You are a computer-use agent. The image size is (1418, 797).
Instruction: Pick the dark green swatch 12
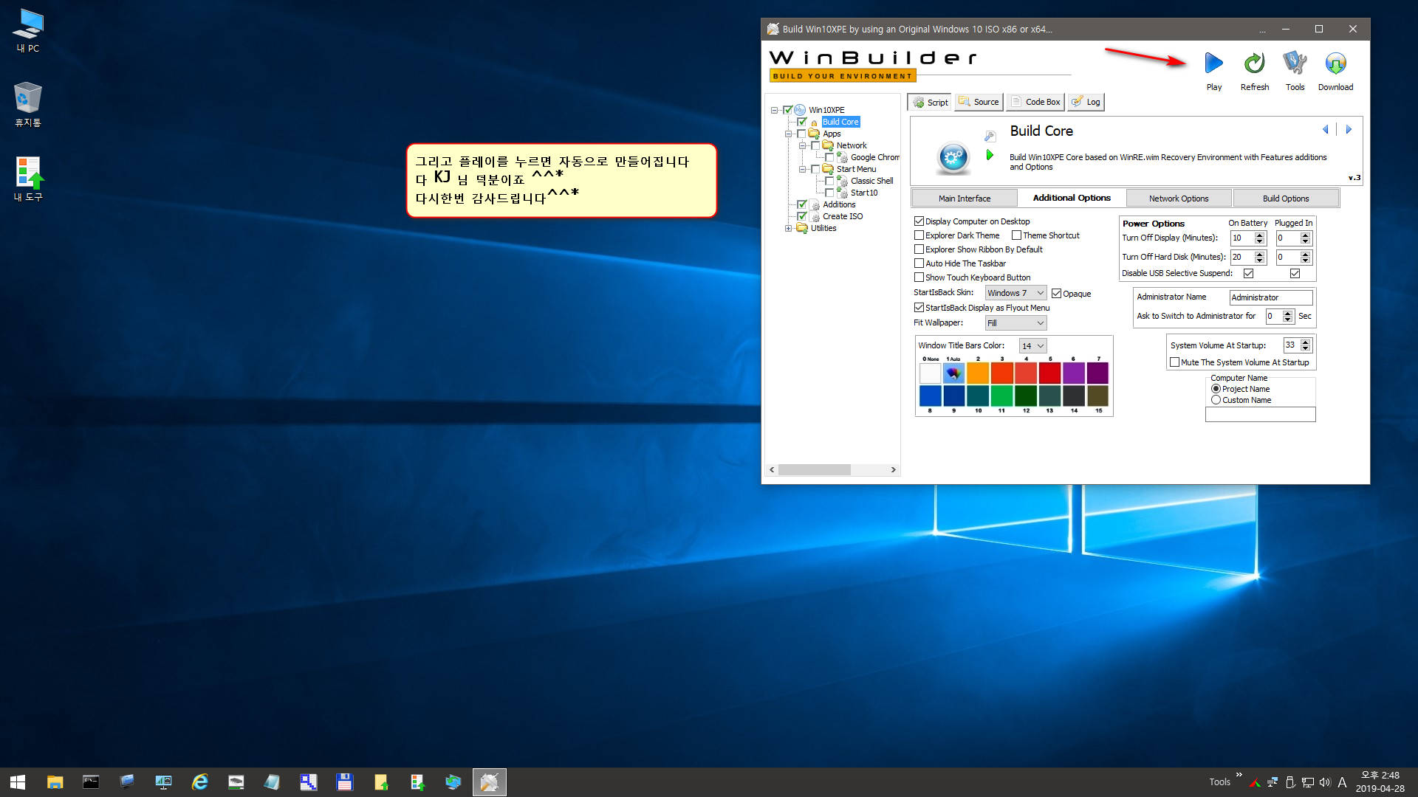click(1026, 396)
